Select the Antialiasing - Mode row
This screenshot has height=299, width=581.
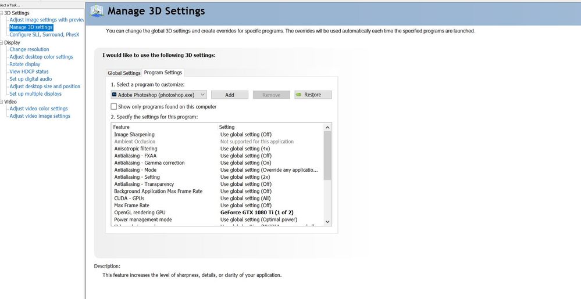(x=217, y=170)
